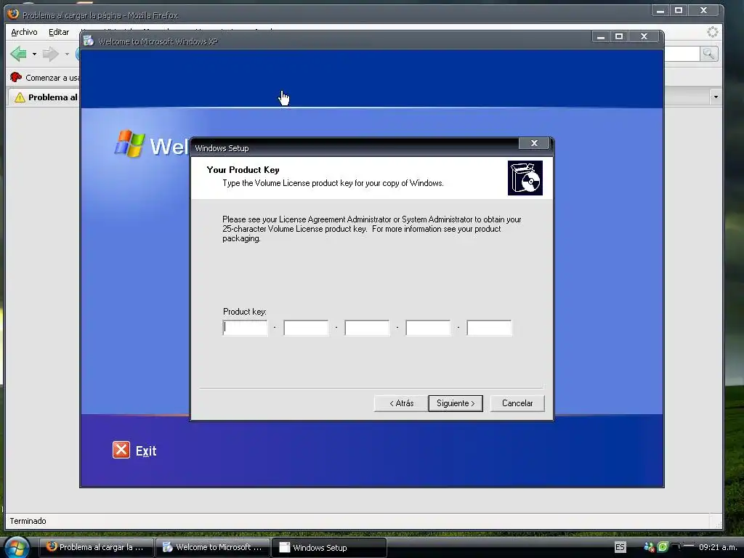
Task: Minimize the Welcome to Microsoft Windows XP window
Action: click(x=601, y=36)
